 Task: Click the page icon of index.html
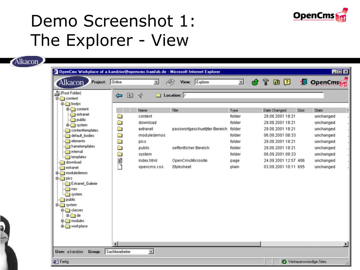click(120, 160)
